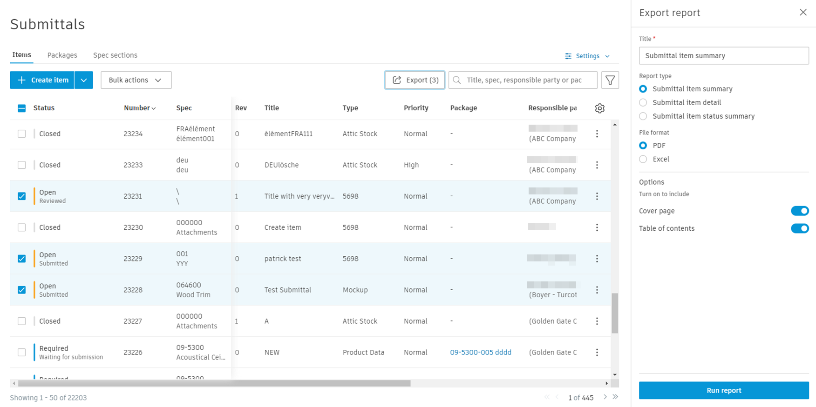This screenshot has width=816, height=407.
Task: Open the Settings dropdown
Action: [587, 56]
